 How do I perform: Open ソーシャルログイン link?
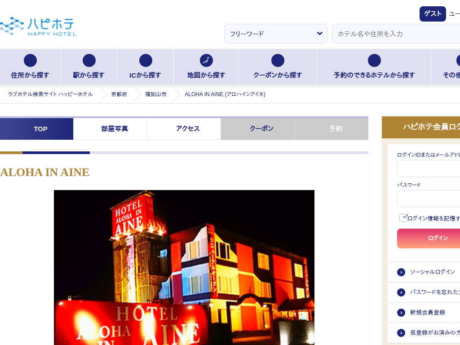click(433, 272)
